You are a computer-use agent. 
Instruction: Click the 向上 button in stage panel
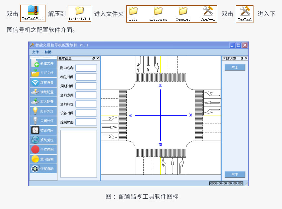(235, 67)
